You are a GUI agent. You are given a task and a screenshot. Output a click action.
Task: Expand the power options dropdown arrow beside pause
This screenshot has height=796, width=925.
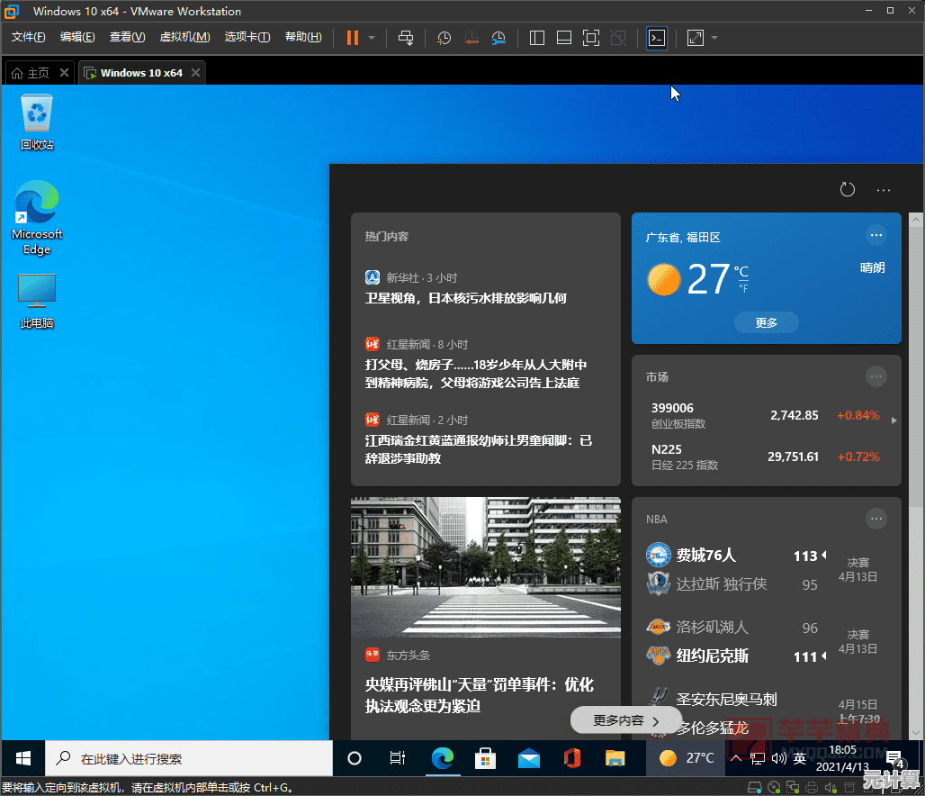pos(372,38)
